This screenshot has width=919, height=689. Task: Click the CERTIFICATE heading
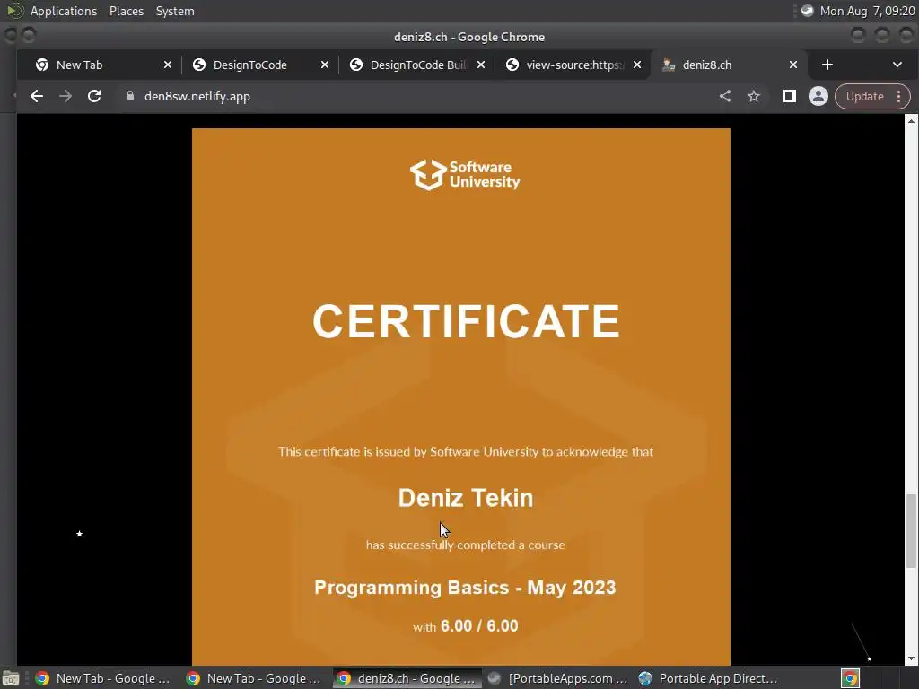coord(466,321)
